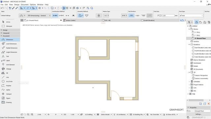Set text position with the overlined value
This screenshot has height=119, width=211.
(143, 16)
